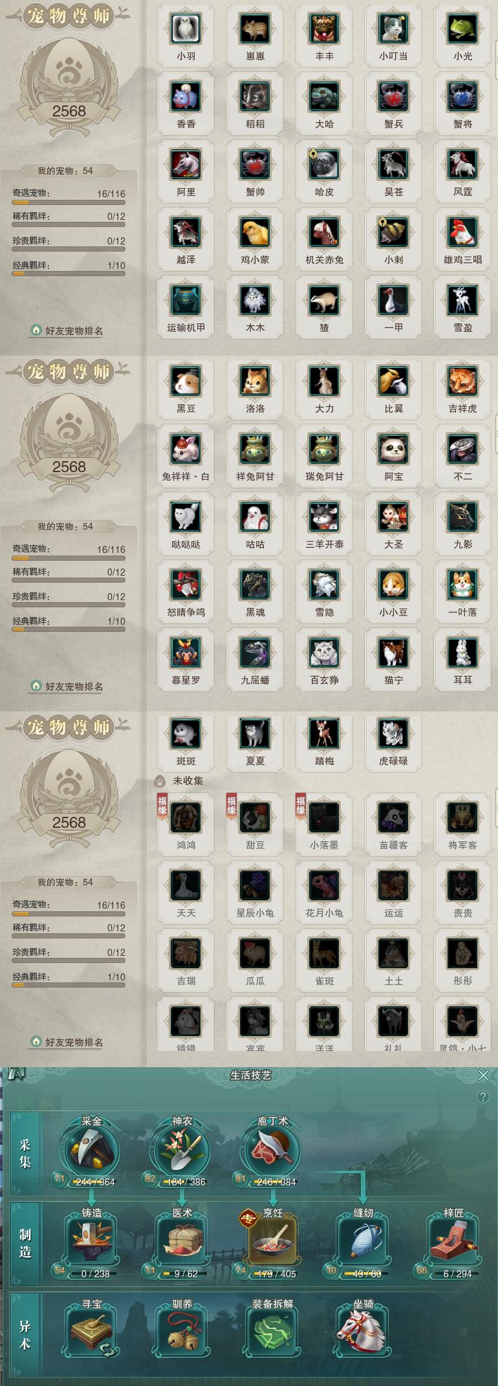
Task: Open the 寻宝 treasure hunting skill
Action: click(x=91, y=1330)
